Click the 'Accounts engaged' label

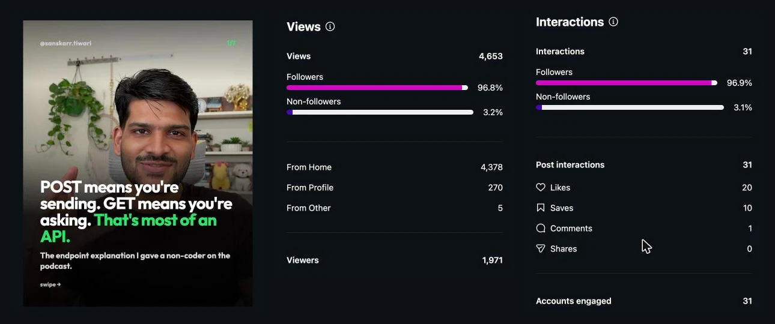(x=574, y=301)
